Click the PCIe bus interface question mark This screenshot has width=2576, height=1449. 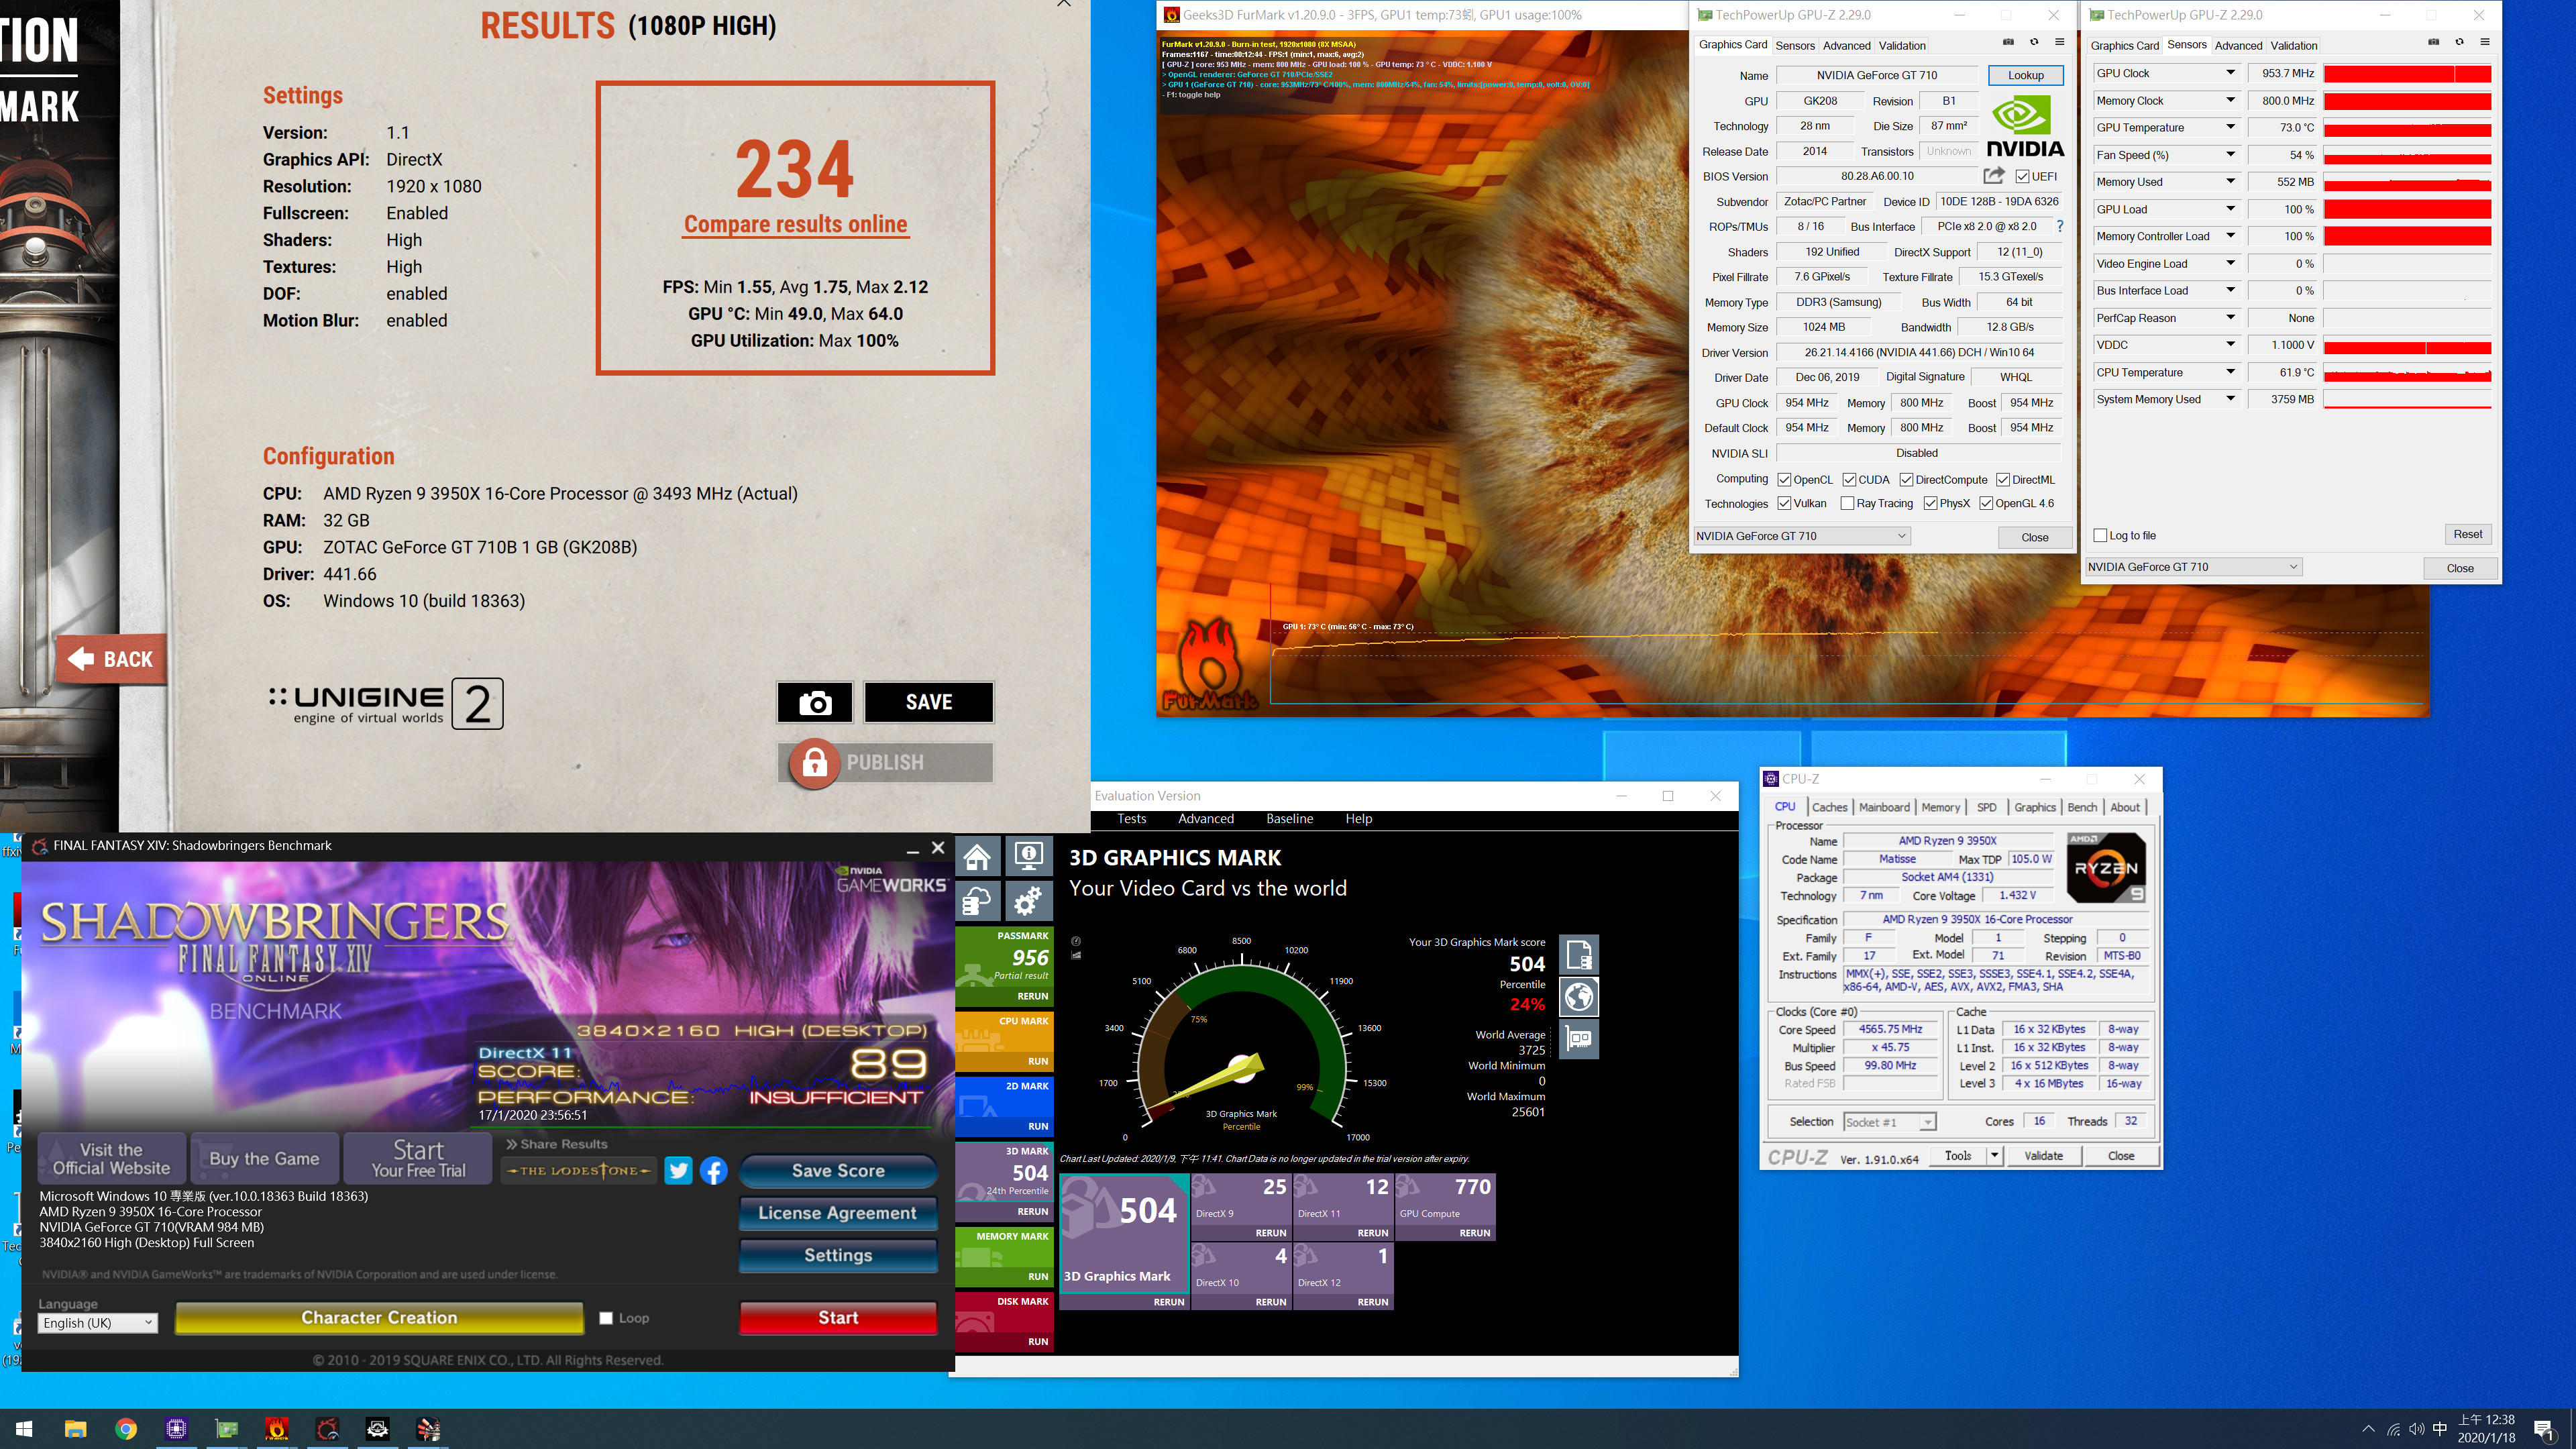coord(2059,227)
